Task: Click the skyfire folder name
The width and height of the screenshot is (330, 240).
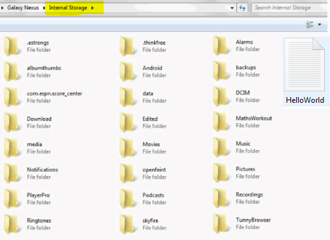Action: 150,221
